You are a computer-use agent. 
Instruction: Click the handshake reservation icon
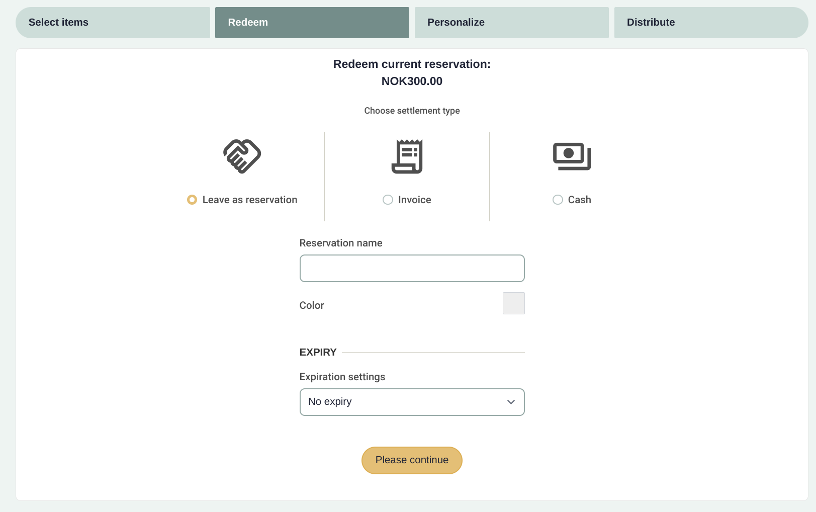242,156
